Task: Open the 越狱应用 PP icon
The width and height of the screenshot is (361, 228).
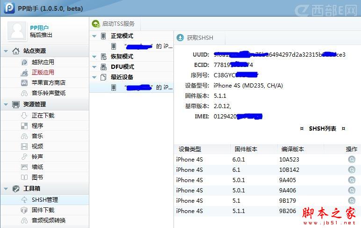Action: (x=24, y=62)
